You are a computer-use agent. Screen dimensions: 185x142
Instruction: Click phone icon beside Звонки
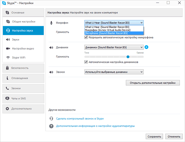[x=7, y=88]
